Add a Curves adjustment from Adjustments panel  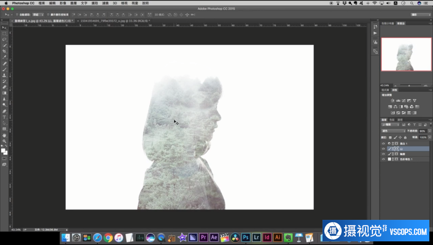point(403,101)
